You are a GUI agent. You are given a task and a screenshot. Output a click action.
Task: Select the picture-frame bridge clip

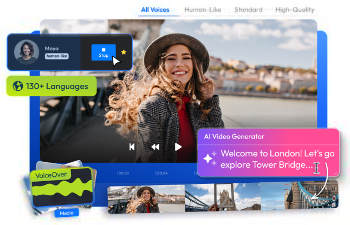[223, 197]
